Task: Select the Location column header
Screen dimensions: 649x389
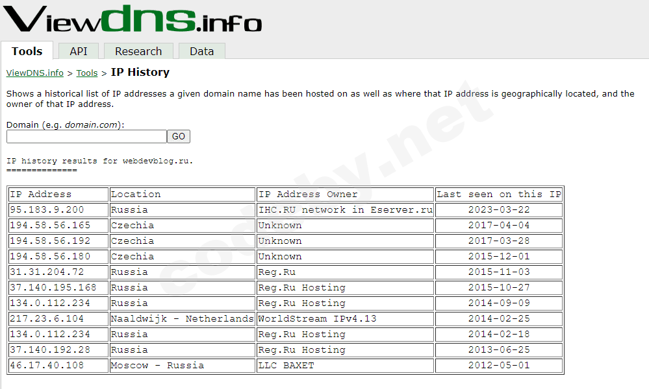Action: pyautogui.click(x=133, y=194)
